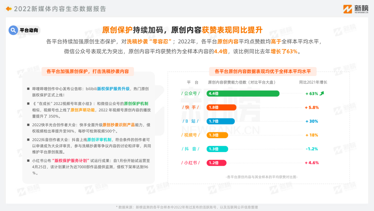Click the blue magnifier search icon

[x=13, y=30]
